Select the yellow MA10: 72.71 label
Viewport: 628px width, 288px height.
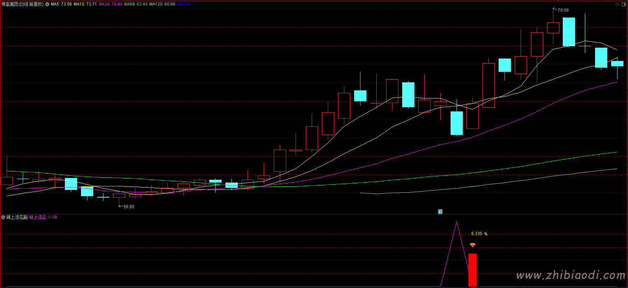pos(85,4)
